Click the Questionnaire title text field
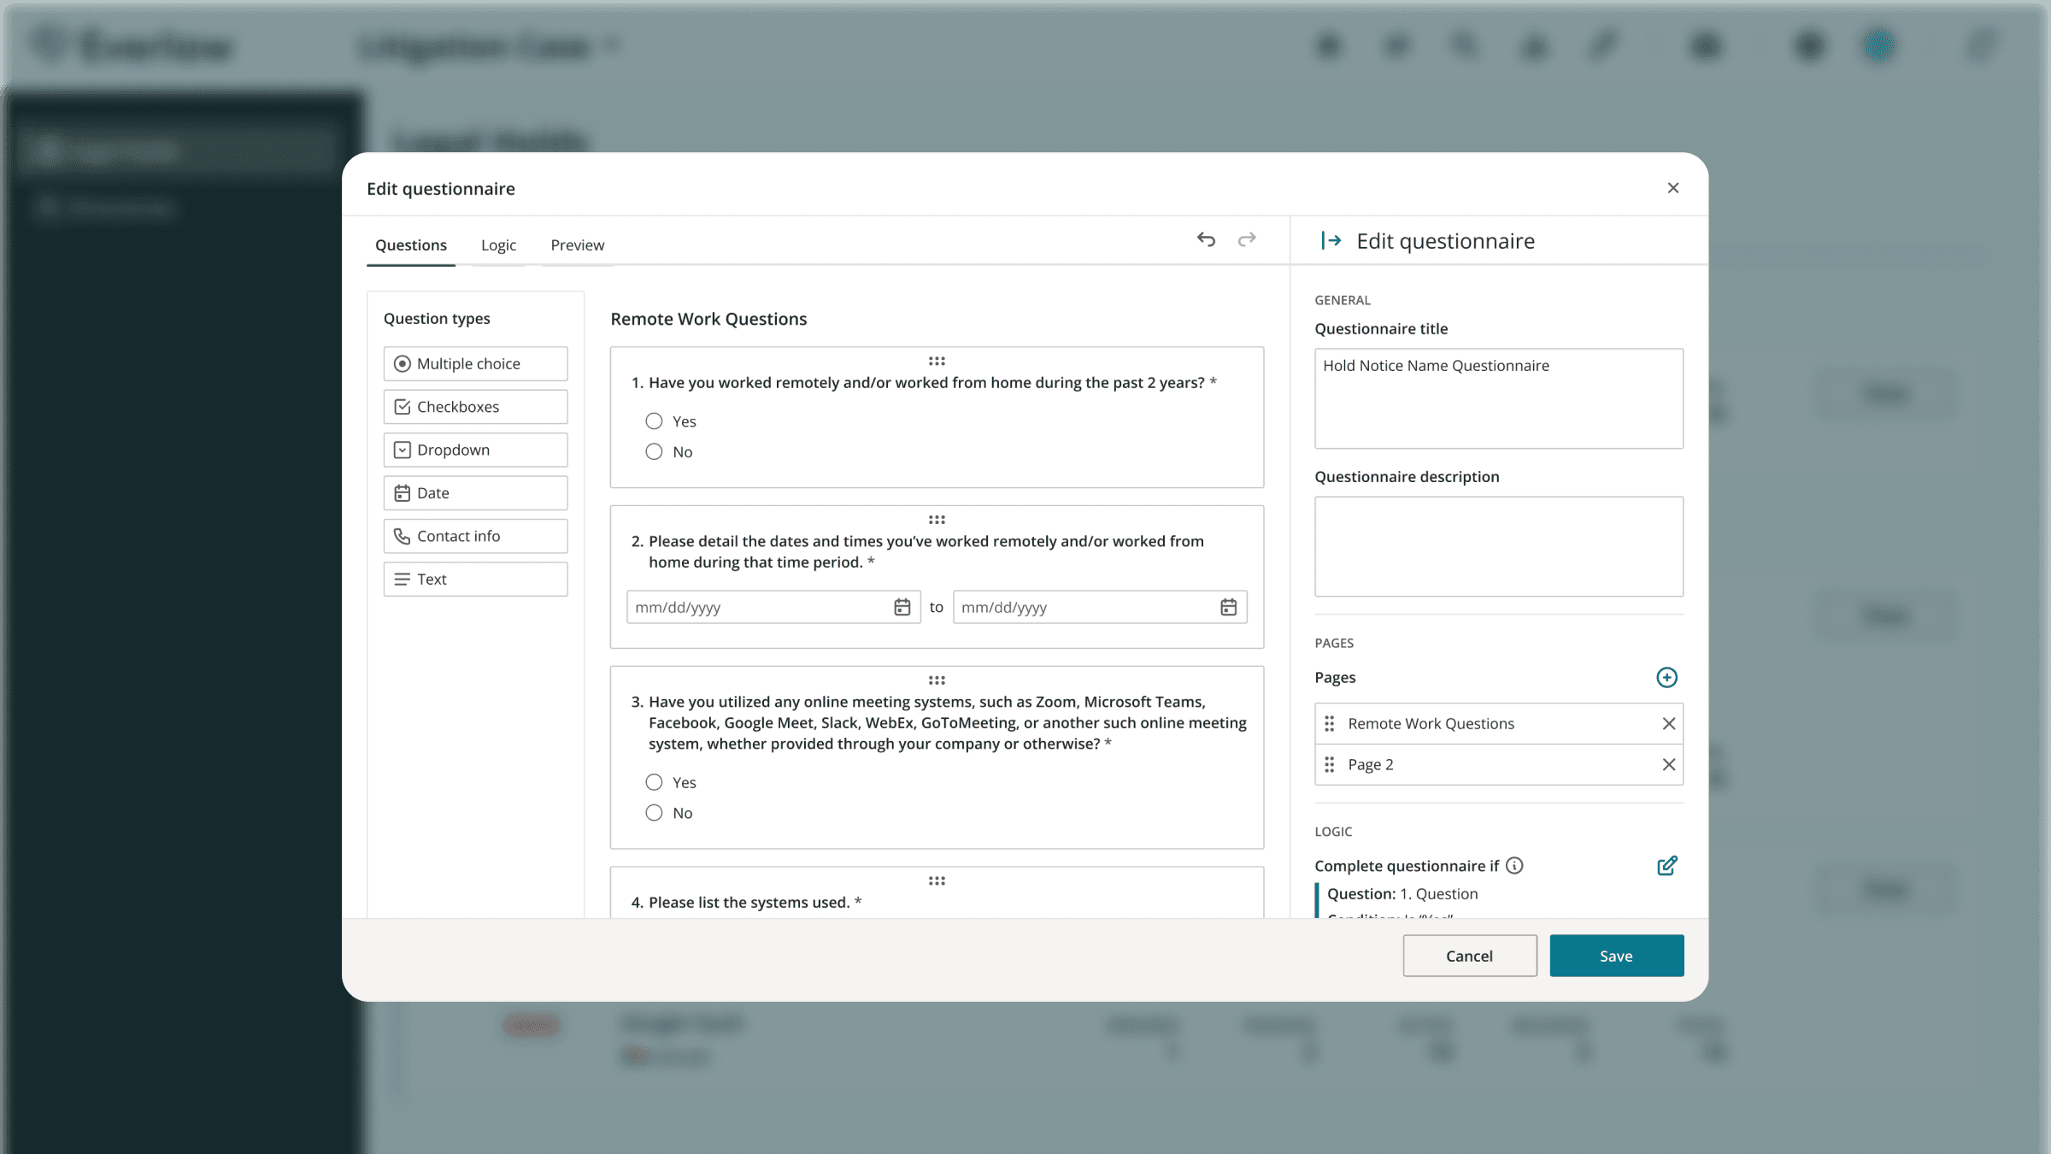This screenshot has width=2051, height=1154. 1498,397
